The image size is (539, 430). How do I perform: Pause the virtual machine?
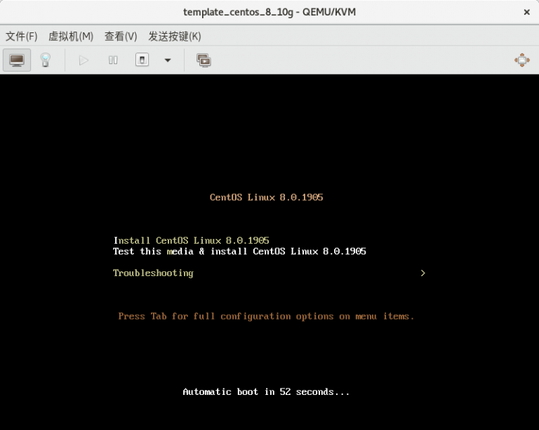click(x=113, y=60)
